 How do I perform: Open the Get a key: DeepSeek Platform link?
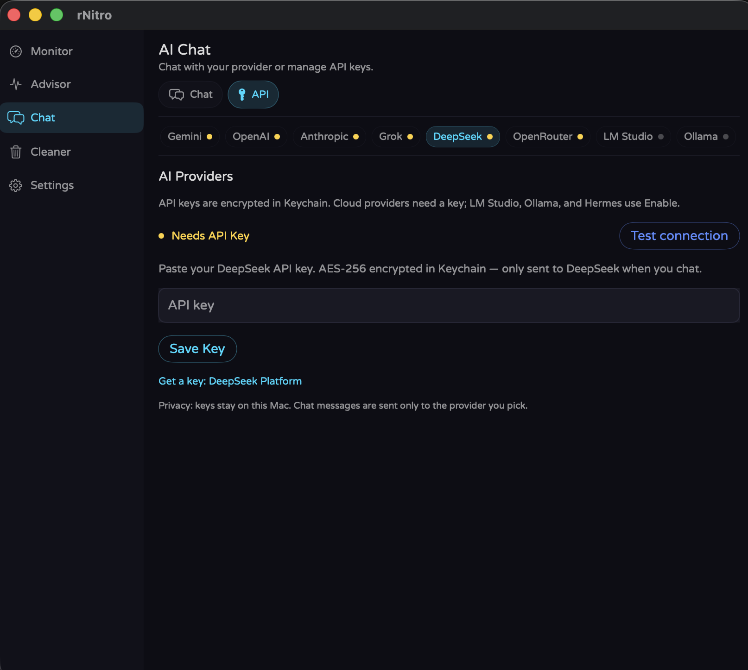tap(230, 381)
